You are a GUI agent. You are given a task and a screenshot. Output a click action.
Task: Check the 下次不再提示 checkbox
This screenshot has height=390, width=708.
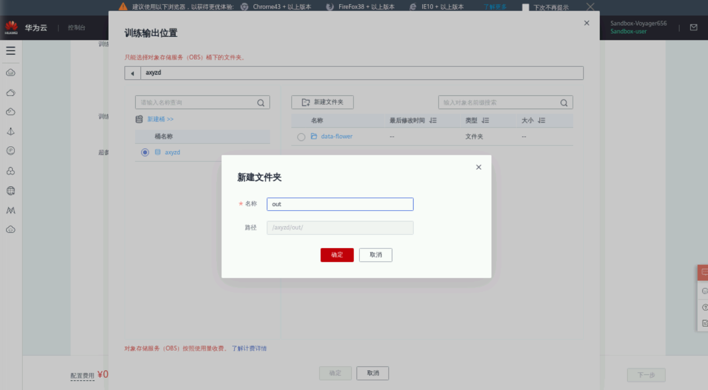[526, 7]
